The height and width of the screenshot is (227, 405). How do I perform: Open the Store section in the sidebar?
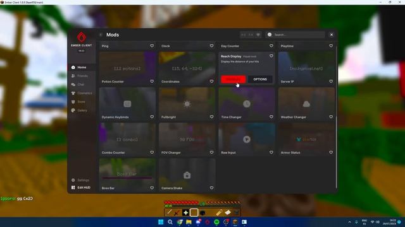pos(82,102)
